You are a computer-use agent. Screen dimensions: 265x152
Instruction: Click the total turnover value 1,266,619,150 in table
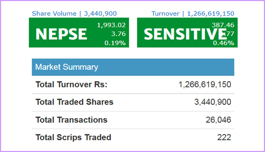point(205,85)
